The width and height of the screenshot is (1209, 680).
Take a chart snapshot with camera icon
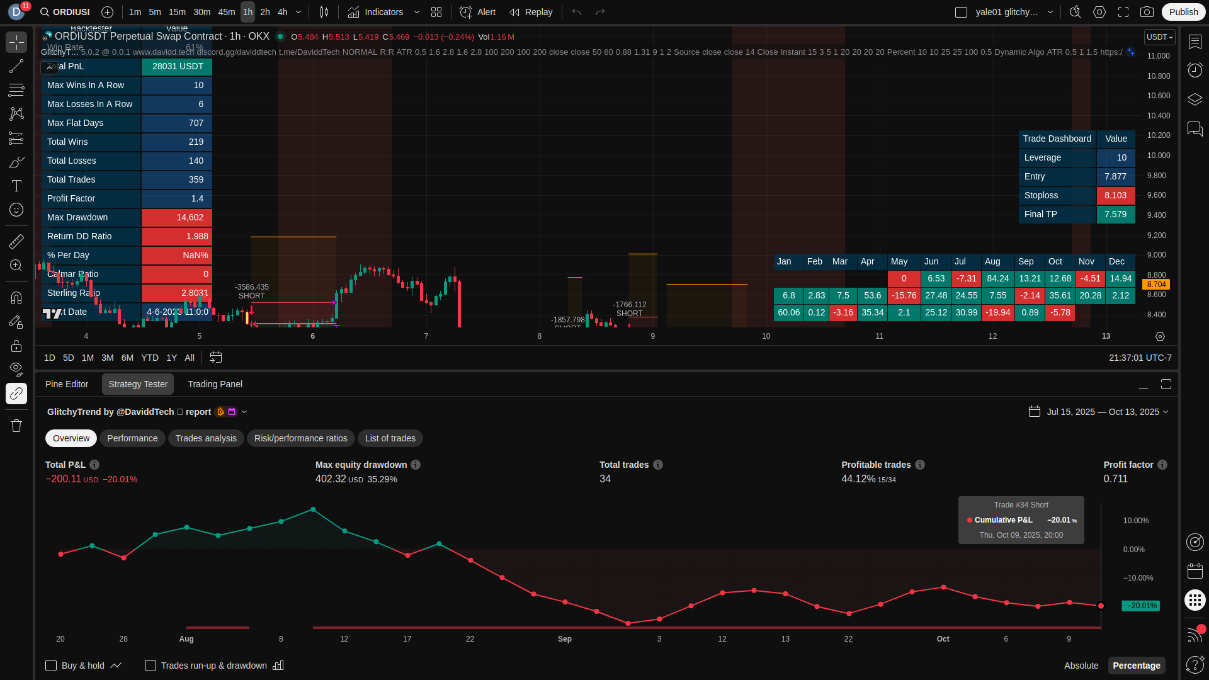pyautogui.click(x=1147, y=12)
